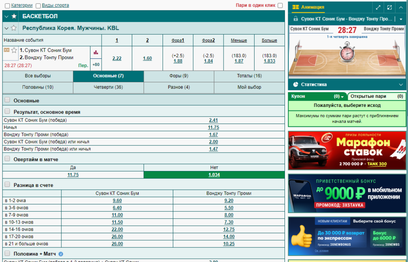Open the Мой выбор tab
Viewport: 408px width, 262px height.
coord(249,87)
